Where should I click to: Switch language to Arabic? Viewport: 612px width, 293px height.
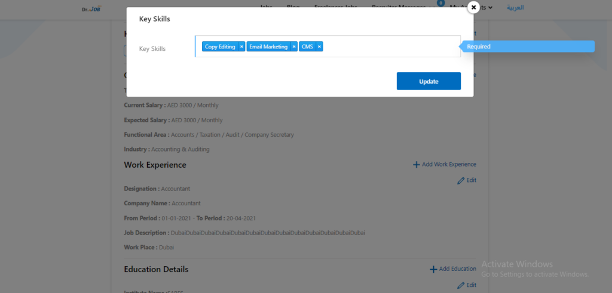[x=515, y=7]
